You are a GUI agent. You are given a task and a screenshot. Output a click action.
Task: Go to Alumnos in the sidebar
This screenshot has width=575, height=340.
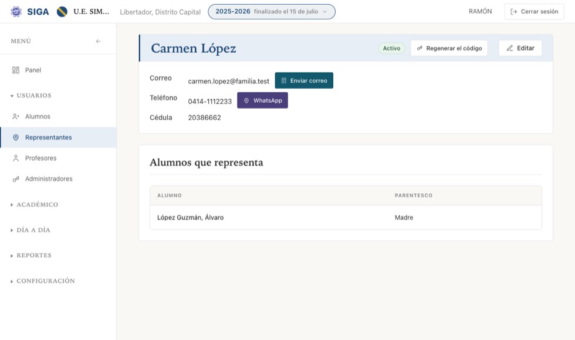click(58, 117)
